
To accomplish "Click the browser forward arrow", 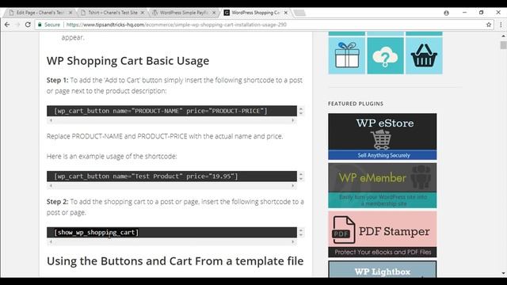I will pos(17,25).
